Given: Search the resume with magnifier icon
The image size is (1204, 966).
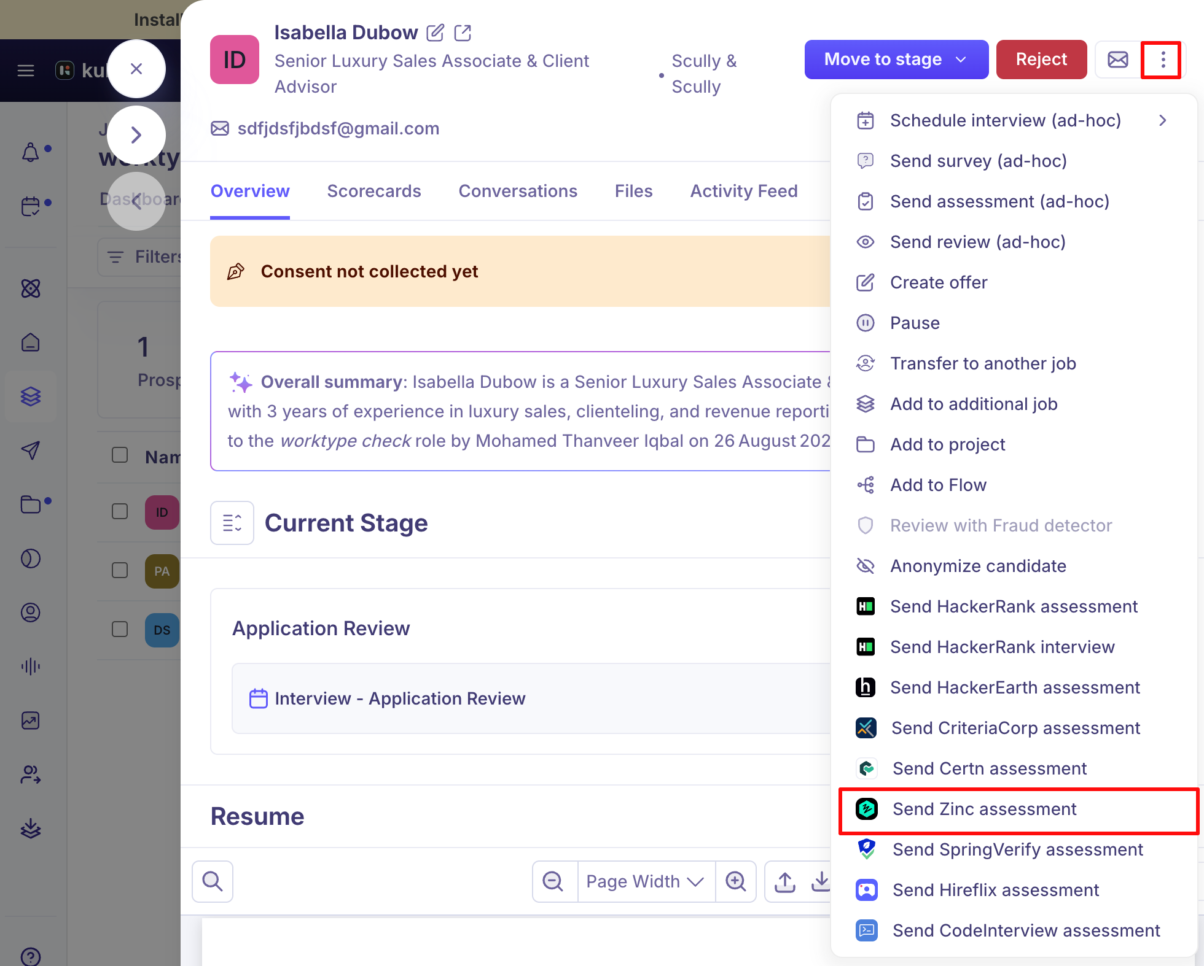Looking at the screenshot, I should click(x=213, y=881).
